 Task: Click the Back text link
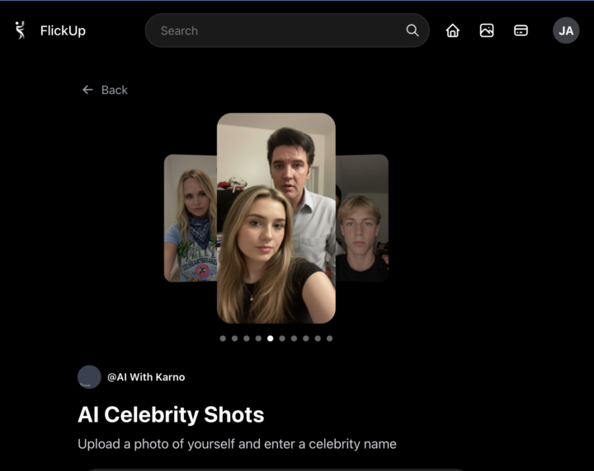coord(115,90)
